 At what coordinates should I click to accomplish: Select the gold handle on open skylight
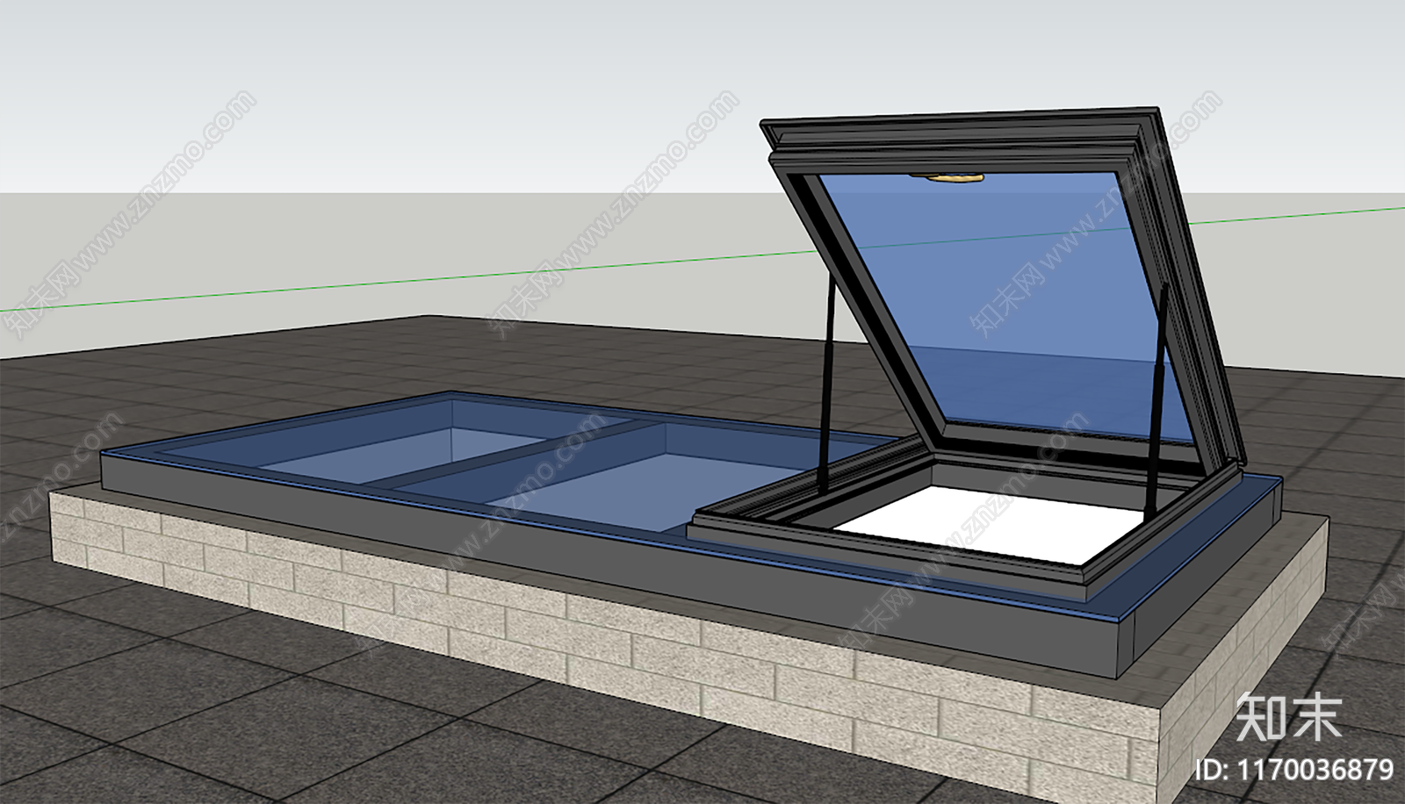955,178
